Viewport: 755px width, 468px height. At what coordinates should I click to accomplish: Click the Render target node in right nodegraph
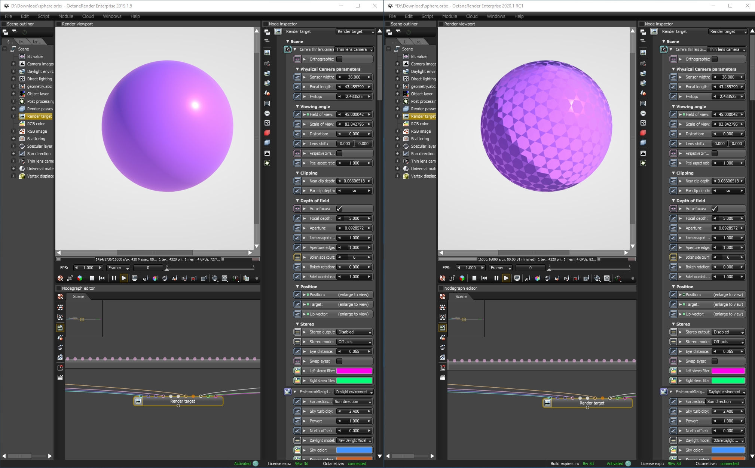(x=591, y=403)
